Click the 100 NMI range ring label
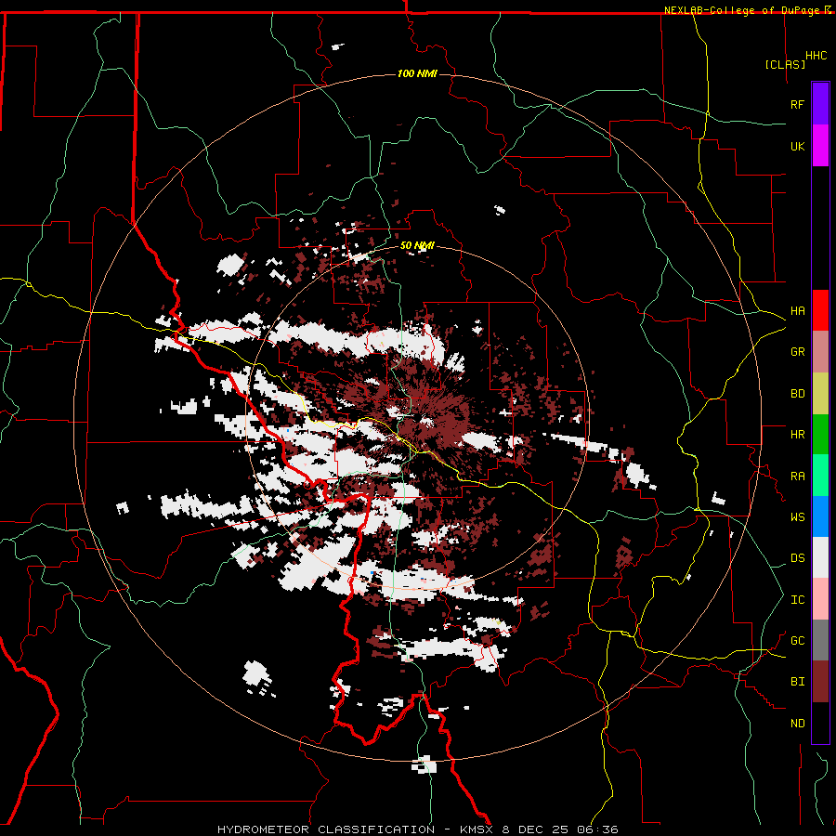 click(417, 73)
